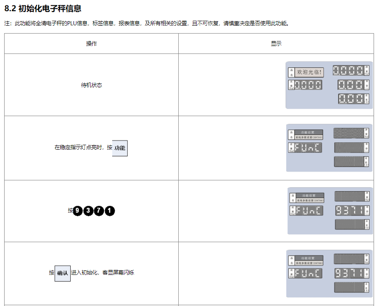This screenshot has height=306, width=379.
Task: Click the 待机状态 cell text
Action: [x=91, y=85]
